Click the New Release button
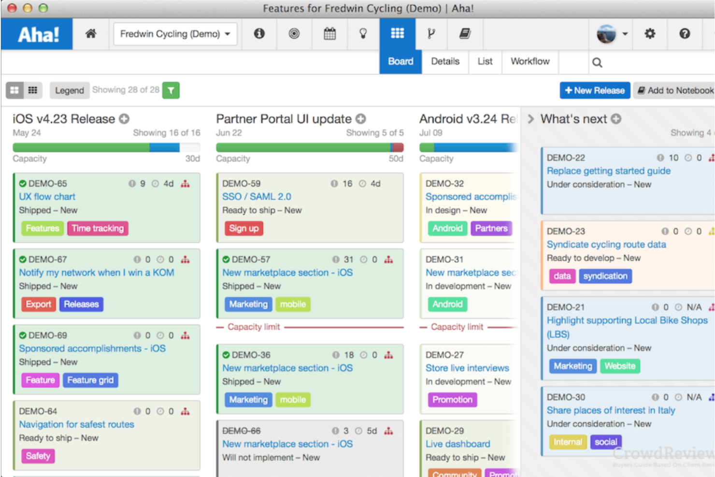 click(x=595, y=90)
